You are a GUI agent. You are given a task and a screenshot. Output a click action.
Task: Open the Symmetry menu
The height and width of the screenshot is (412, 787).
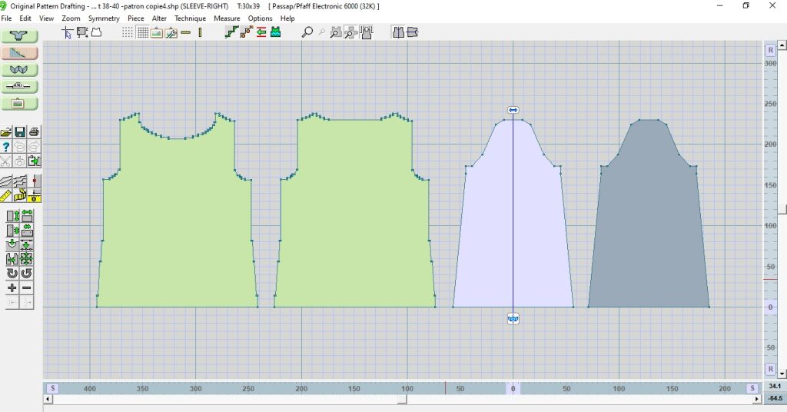[x=104, y=18]
